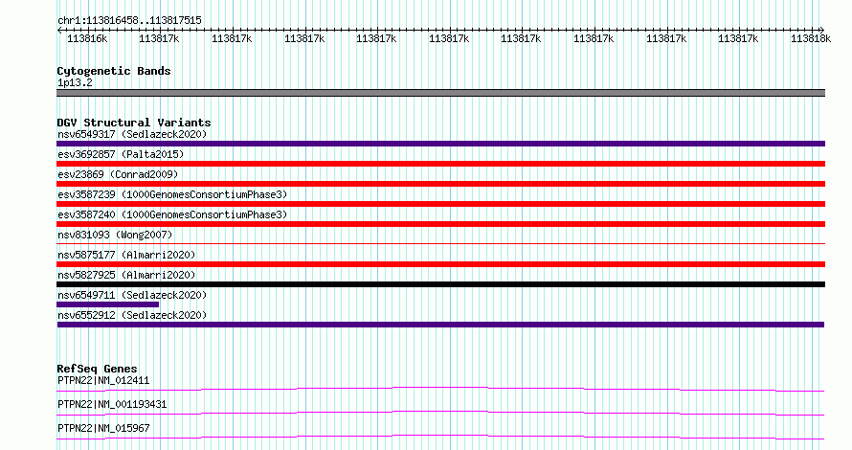
Task: Click the right arrow end of the ruler
Action: click(x=822, y=30)
